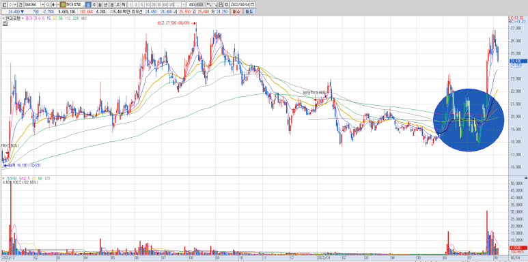Screen dimensions: 528x262
Task: Select interval 5 button
Action: coord(142,5)
